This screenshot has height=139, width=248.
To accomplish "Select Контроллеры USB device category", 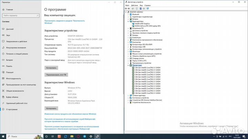I will (x=139, y=47).
